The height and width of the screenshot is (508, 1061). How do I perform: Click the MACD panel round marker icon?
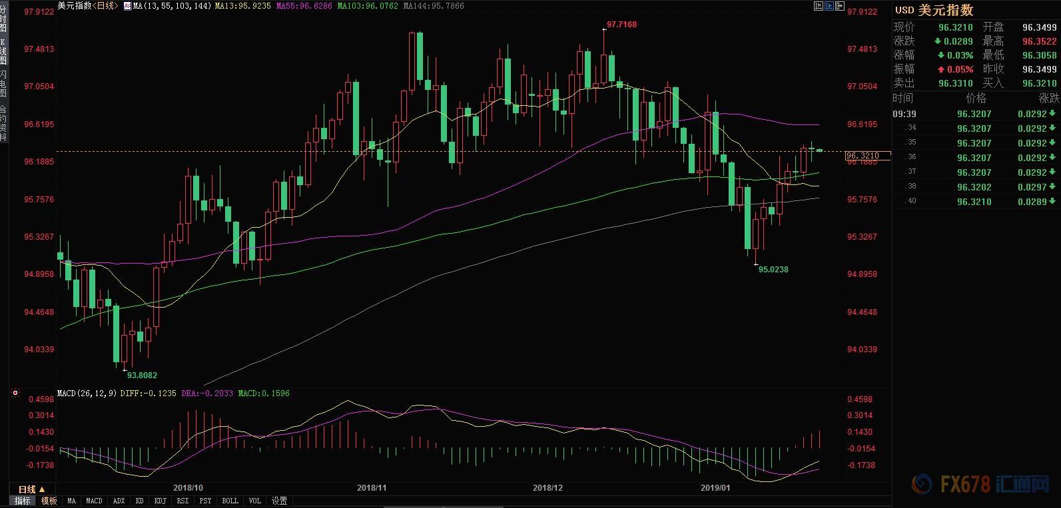click(15, 393)
